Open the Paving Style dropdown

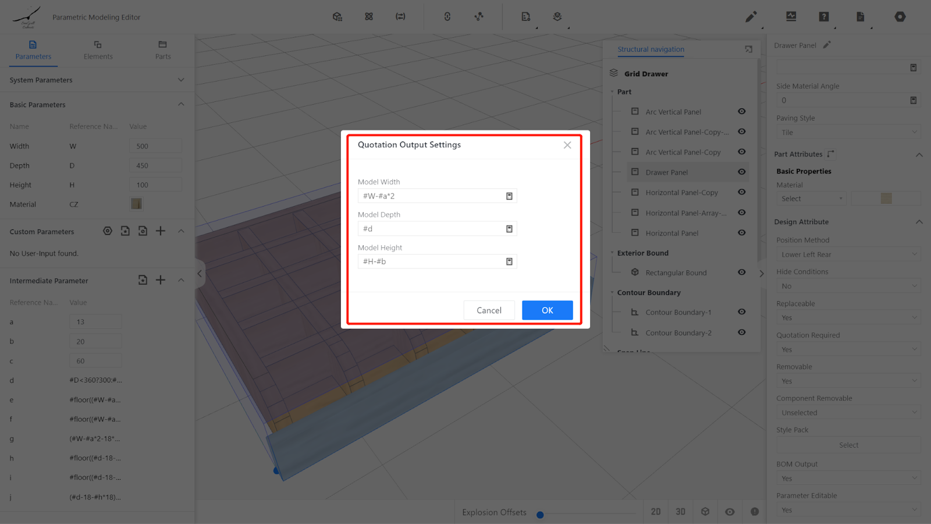(x=848, y=133)
